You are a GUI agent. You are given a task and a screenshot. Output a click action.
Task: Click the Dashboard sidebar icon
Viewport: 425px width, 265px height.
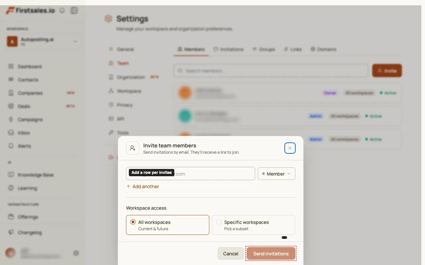[11, 67]
